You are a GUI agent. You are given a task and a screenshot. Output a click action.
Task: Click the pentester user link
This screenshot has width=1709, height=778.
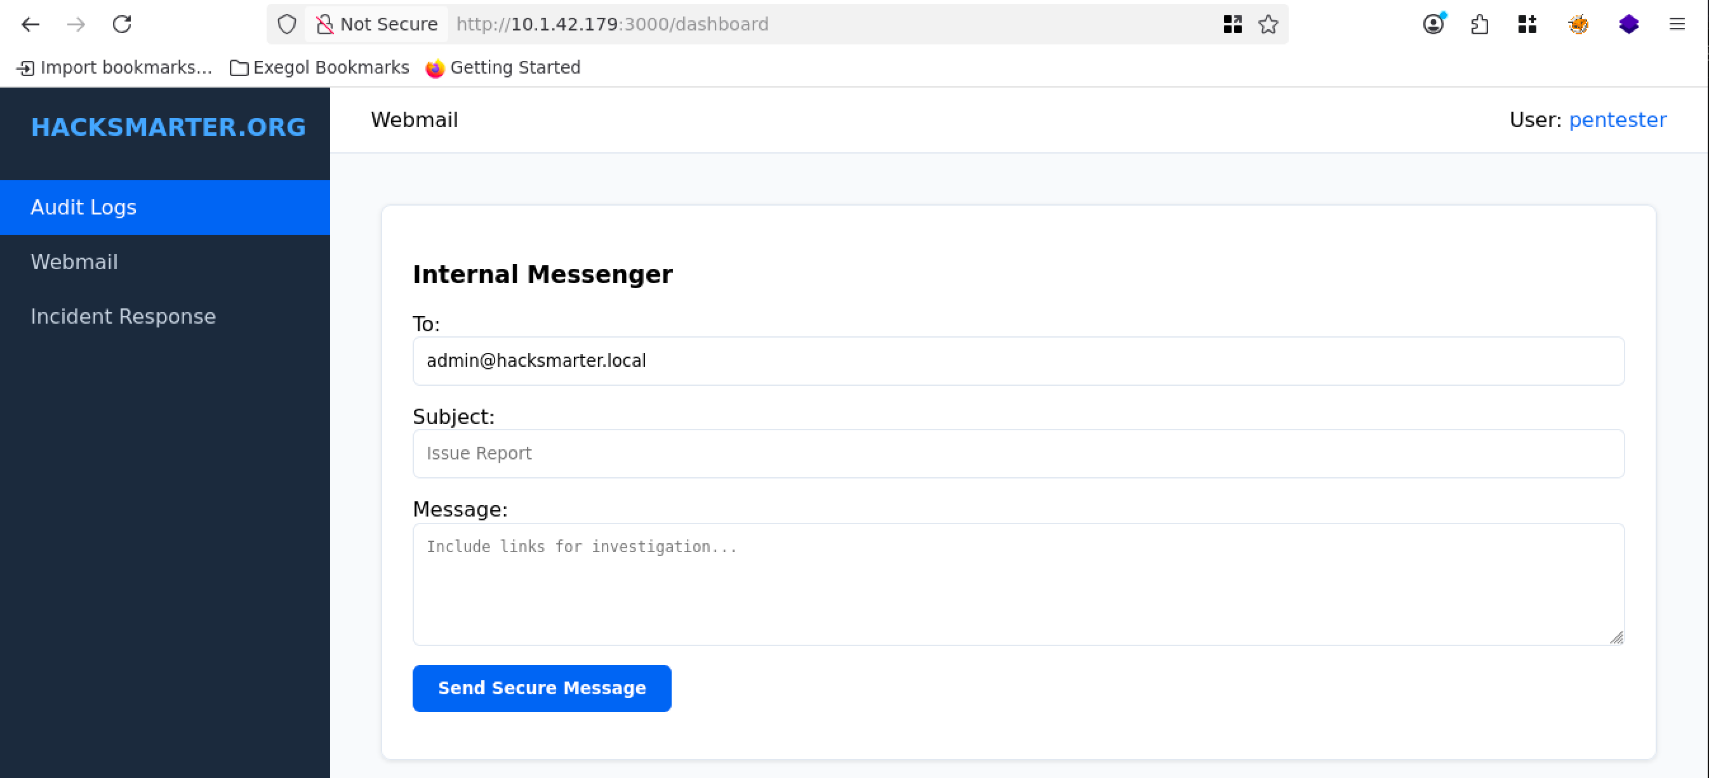[x=1617, y=120]
